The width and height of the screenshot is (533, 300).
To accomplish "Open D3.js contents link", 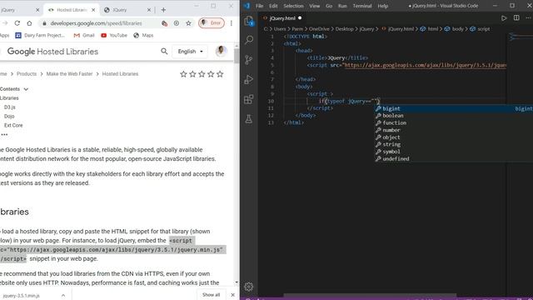I will point(9,107).
